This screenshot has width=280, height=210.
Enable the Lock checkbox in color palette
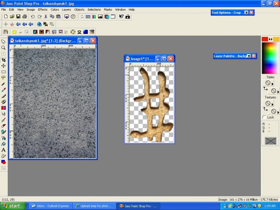point(264,117)
